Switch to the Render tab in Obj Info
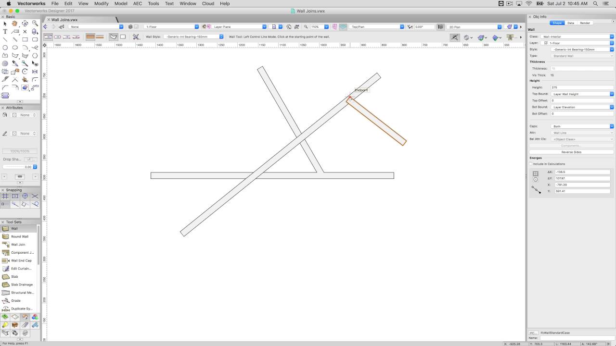Image resolution: width=616 pixels, height=346 pixels. point(585,23)
